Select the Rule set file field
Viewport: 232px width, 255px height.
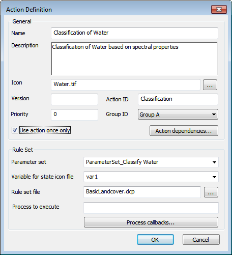[142, 192]
